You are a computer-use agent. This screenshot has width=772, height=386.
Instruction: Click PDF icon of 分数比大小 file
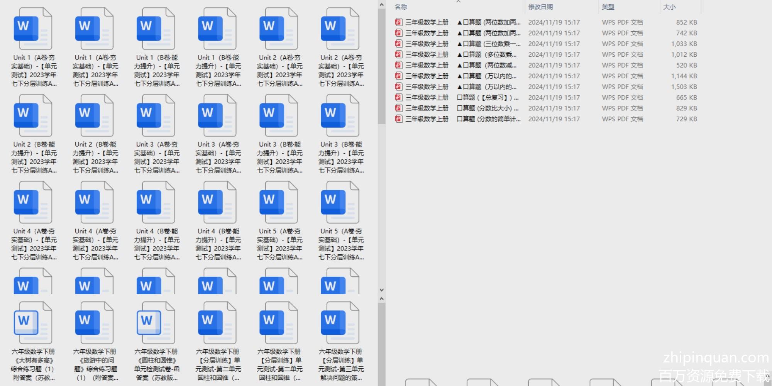[398, 108]
